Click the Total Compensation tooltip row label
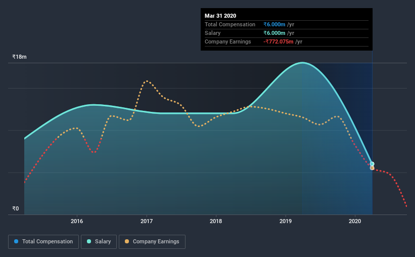Viewport: 415px width, 257px height. (229, 24)
